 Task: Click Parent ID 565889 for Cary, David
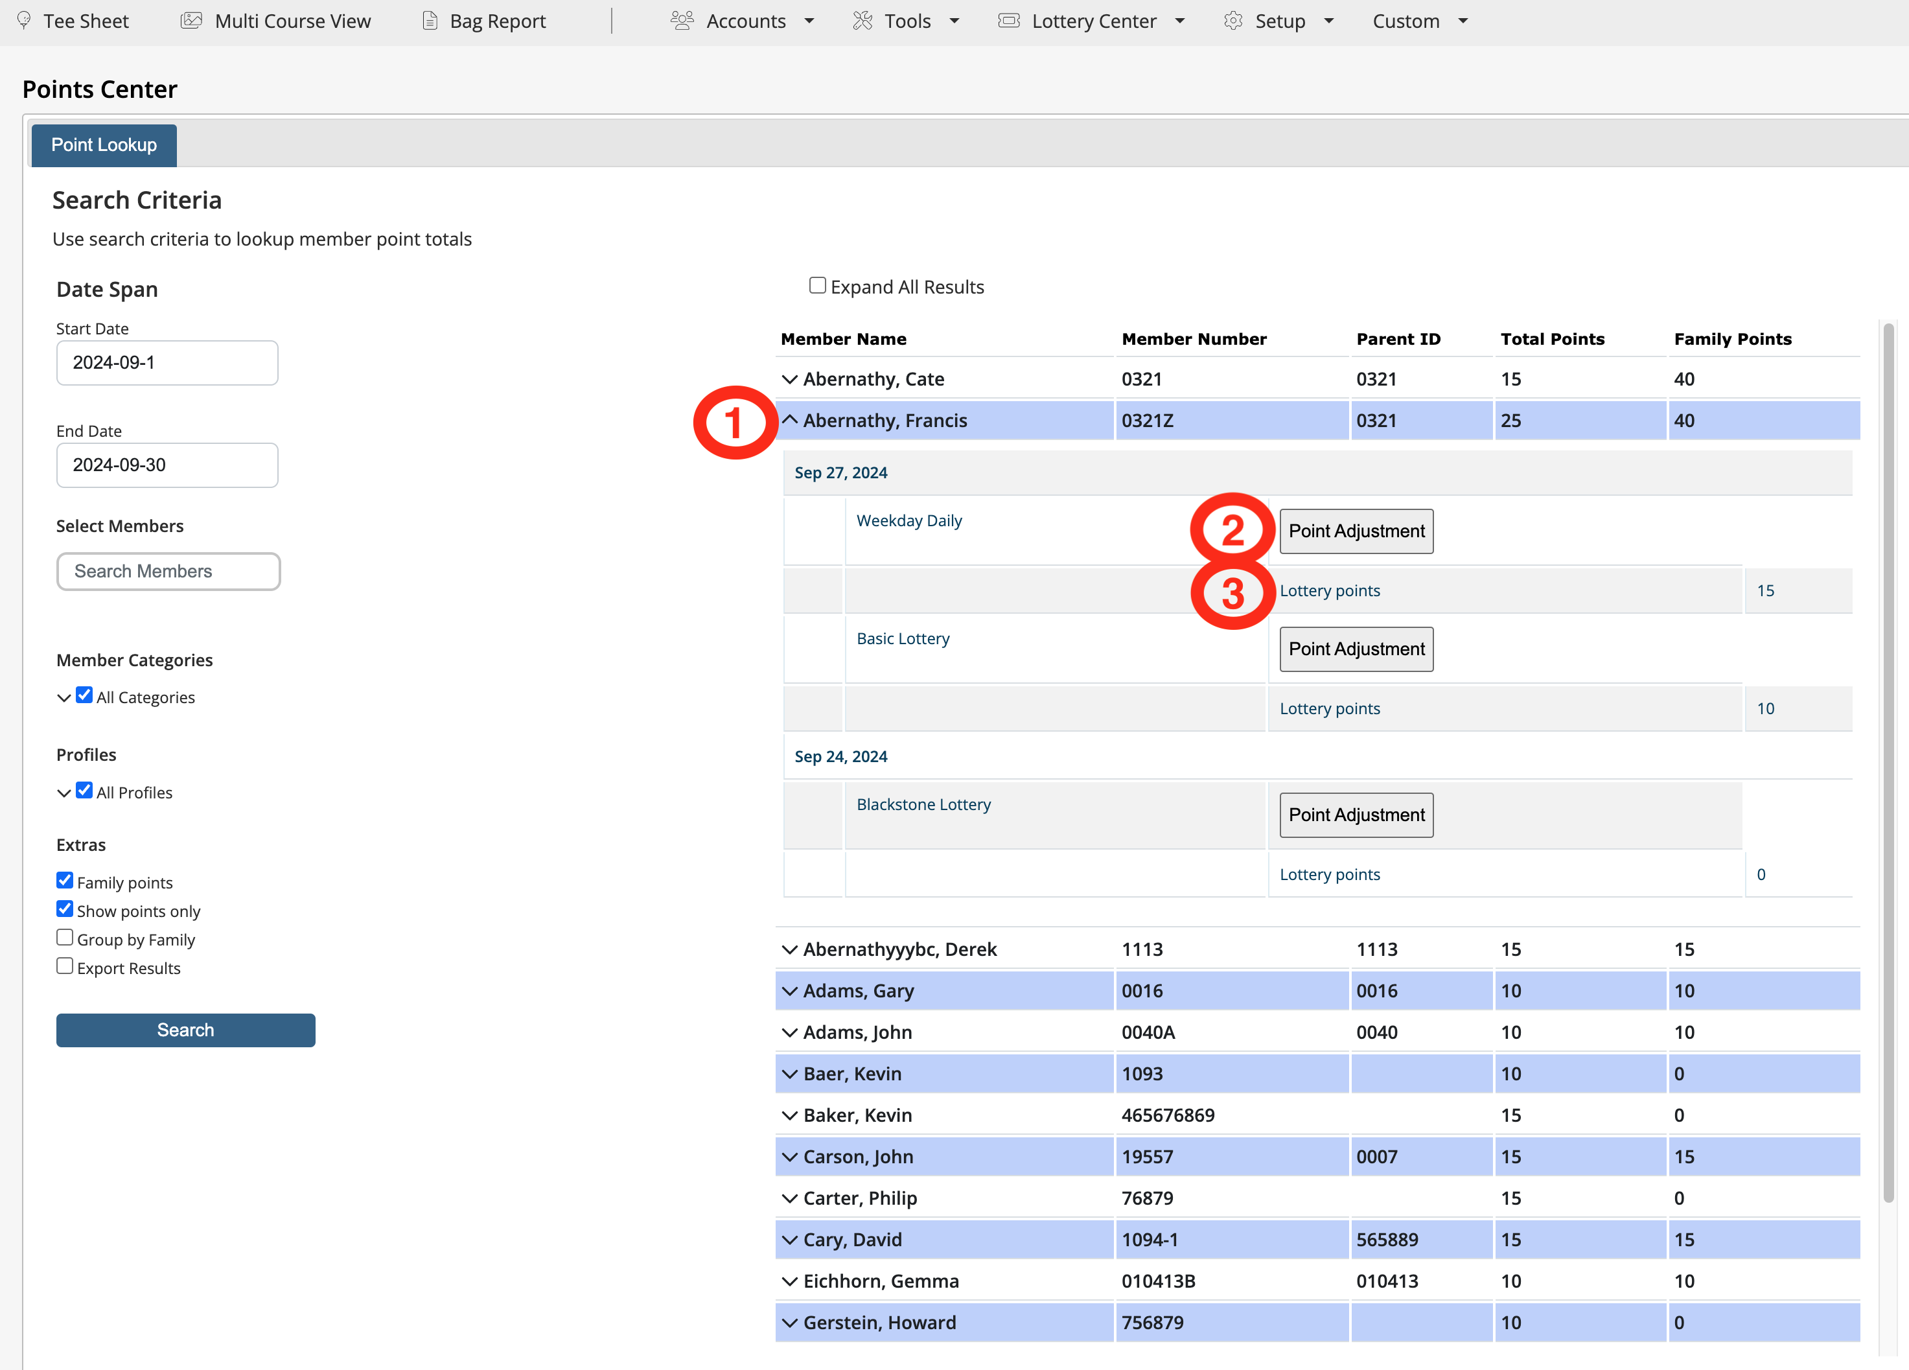1386,1240
